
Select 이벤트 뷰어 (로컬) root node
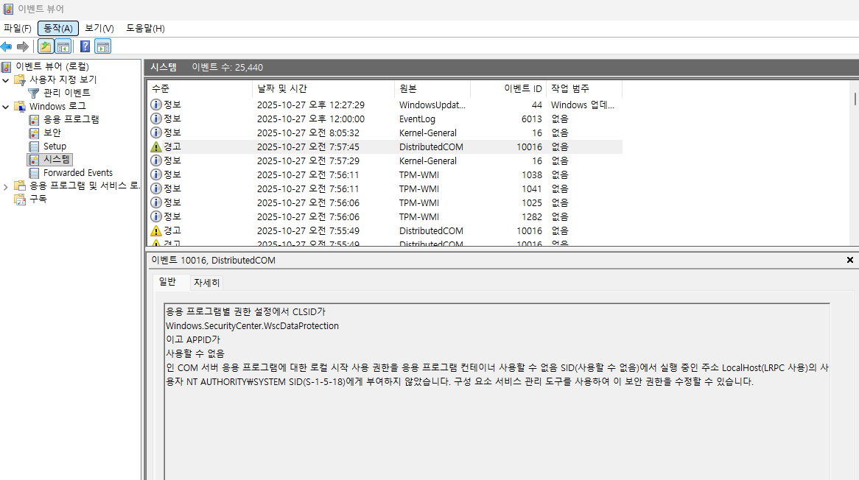pos(52,67)
